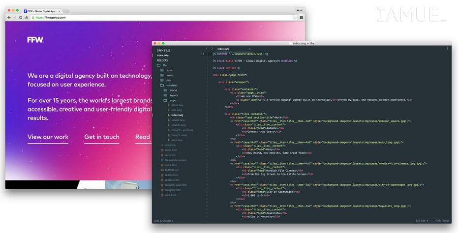Screen dimensions: 458x233
Task: Collapse the templates folder
Action: coord(162,85)
